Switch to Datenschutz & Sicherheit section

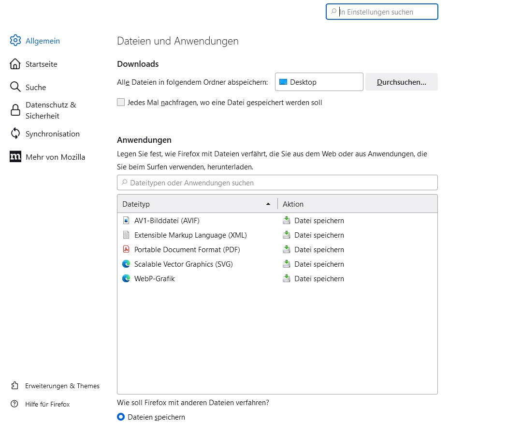(51, 110)
